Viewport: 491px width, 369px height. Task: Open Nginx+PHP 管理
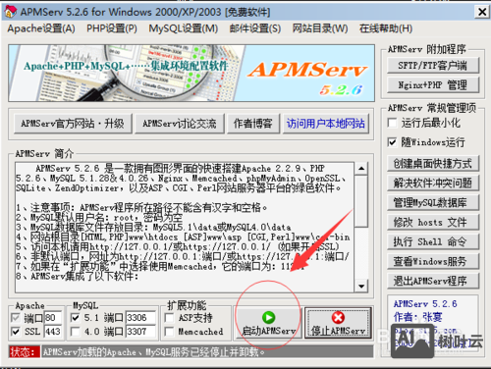(433, 85)
